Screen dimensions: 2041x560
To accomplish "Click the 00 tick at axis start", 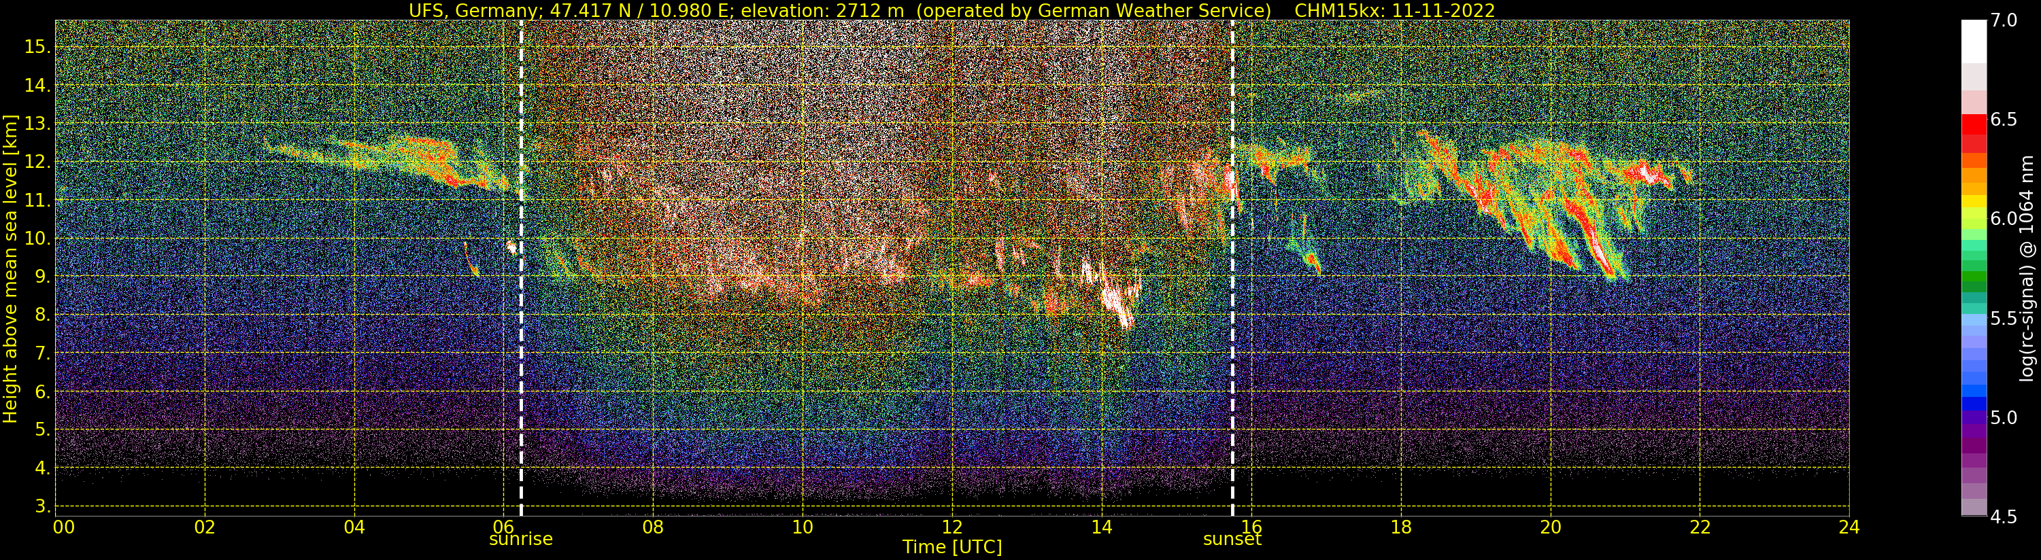I will pos(64,527).
